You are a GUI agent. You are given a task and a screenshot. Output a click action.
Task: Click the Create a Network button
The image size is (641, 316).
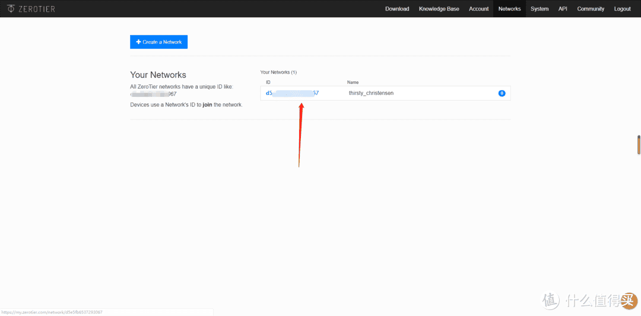tap(158, 42)
